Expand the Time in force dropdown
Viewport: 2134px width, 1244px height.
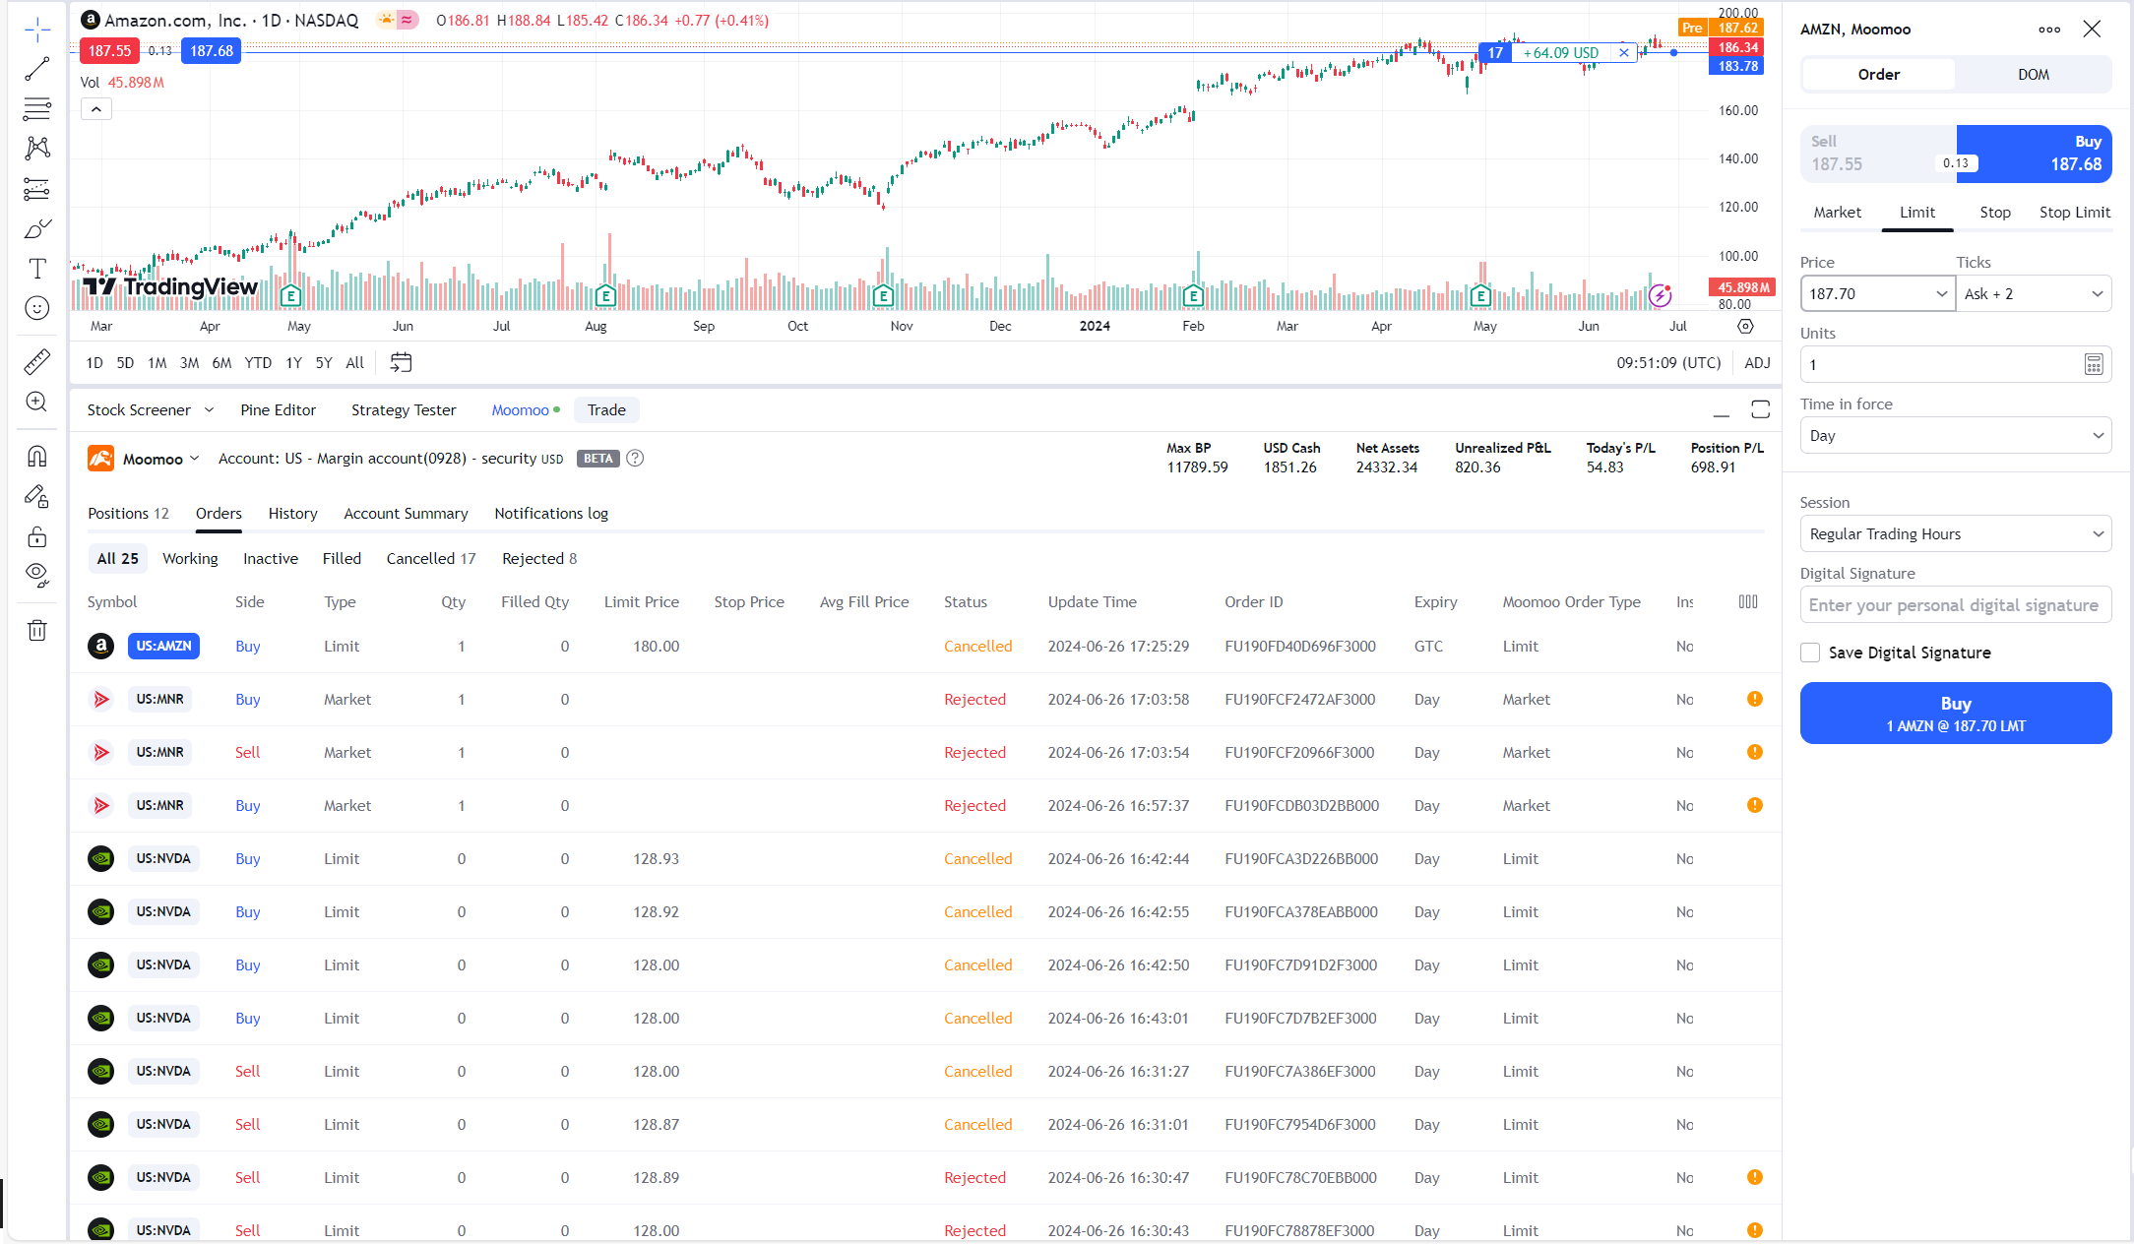[1955, 435]
